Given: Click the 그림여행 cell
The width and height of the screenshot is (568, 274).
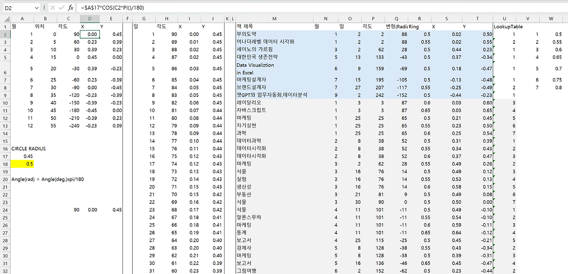Looking at the screenshot, I should (274, 270).
